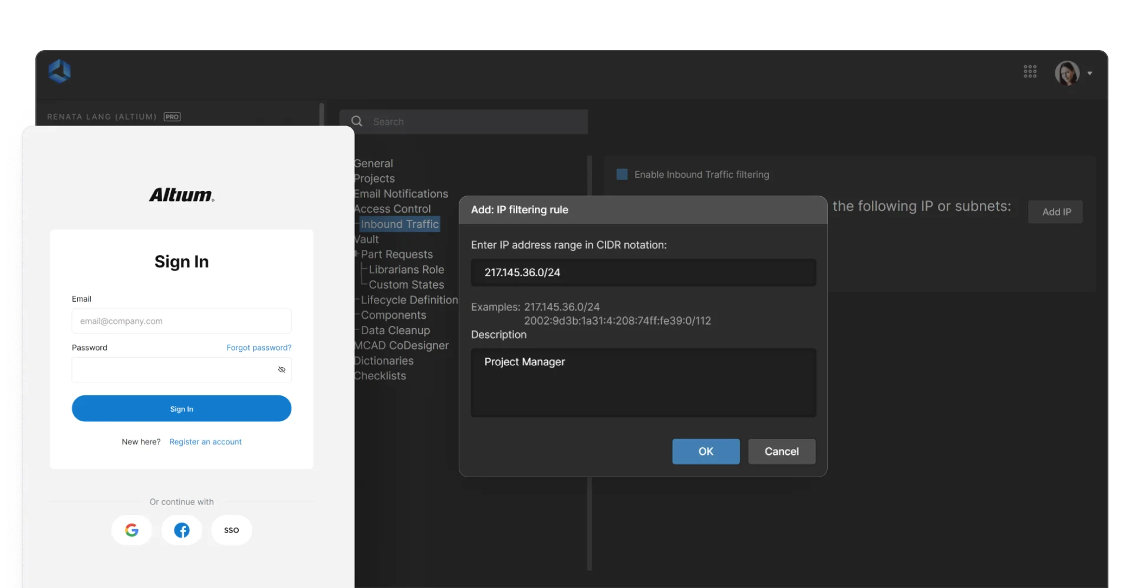Select Inbound Traffic item
This screenshot has width=1132, height=588.
click(x=400, y=224)
